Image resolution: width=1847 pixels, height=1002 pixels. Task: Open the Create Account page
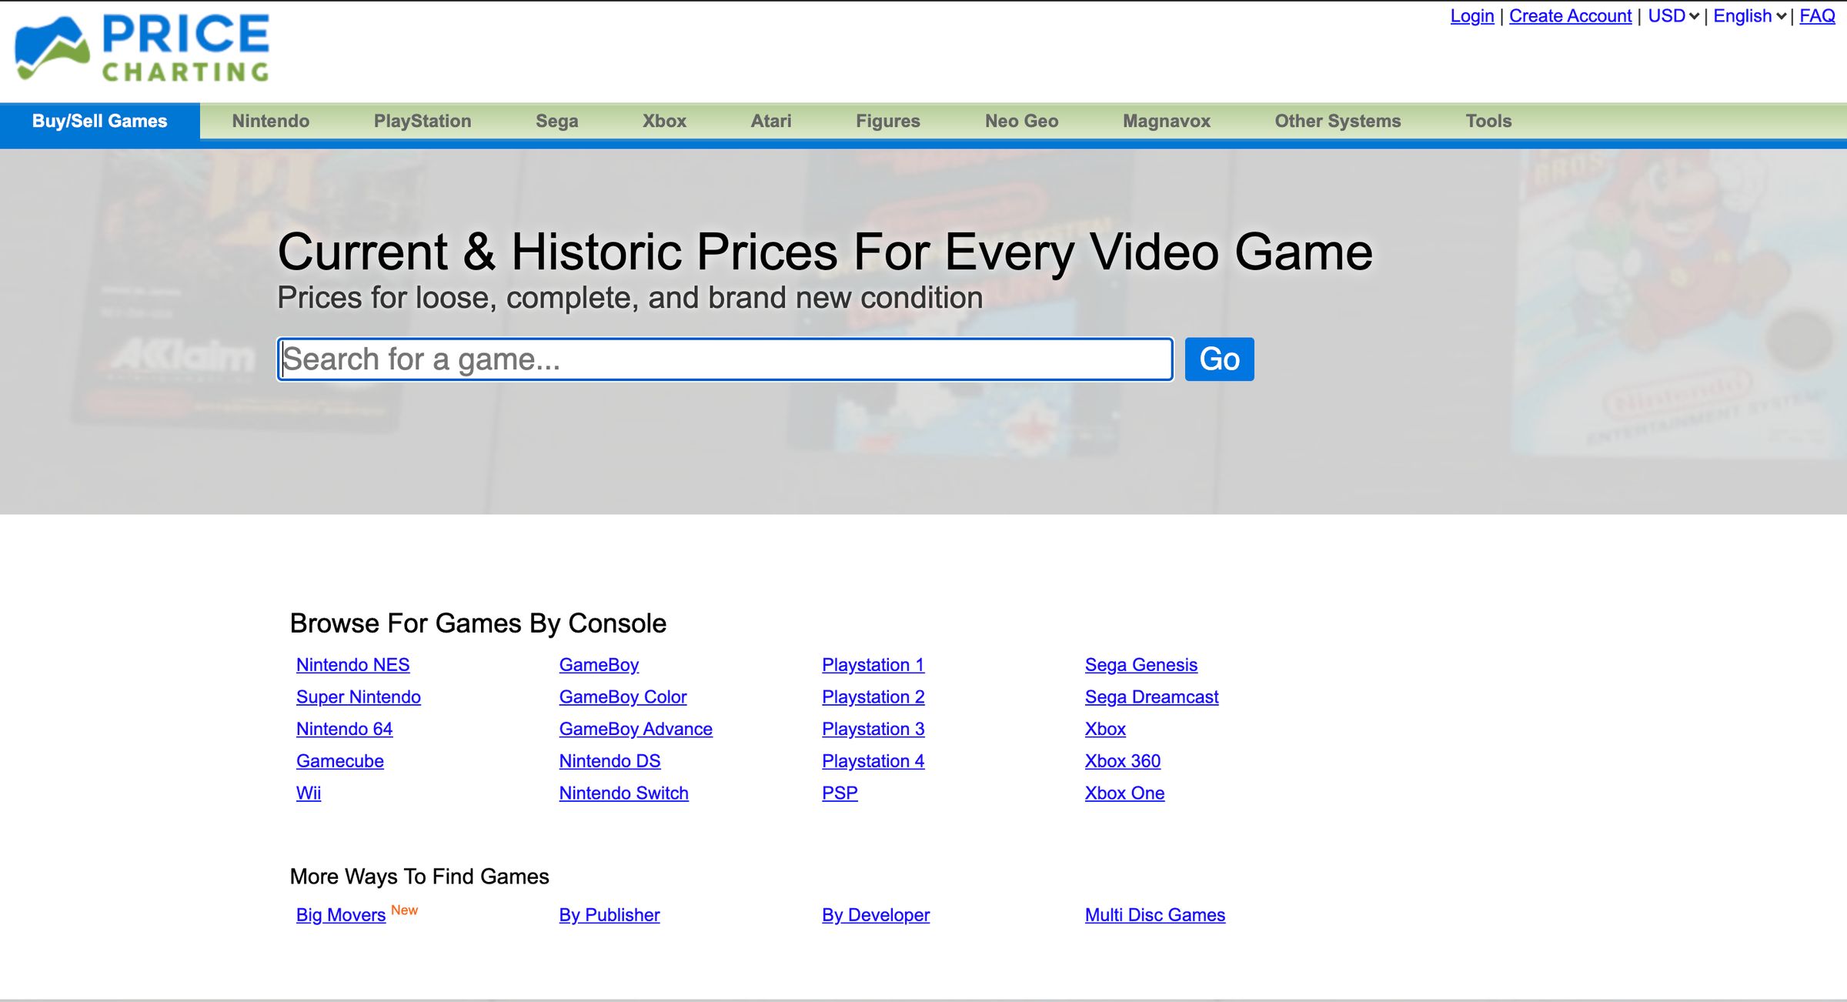pyautogui.click(x=1571, y=15)
